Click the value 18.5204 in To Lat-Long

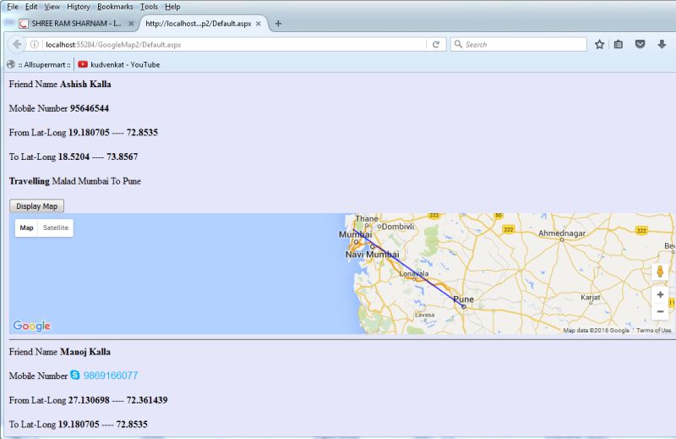point(74,156)
